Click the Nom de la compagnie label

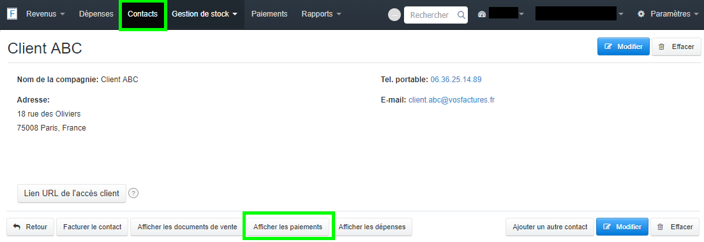click(58, 80)
